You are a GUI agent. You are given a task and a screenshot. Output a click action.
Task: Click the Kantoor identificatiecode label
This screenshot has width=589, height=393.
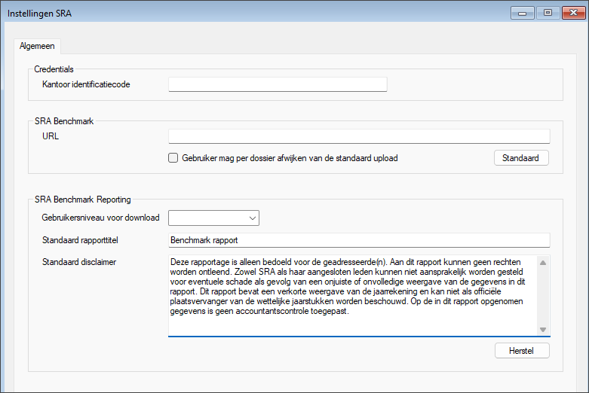[x=86, y=84]
